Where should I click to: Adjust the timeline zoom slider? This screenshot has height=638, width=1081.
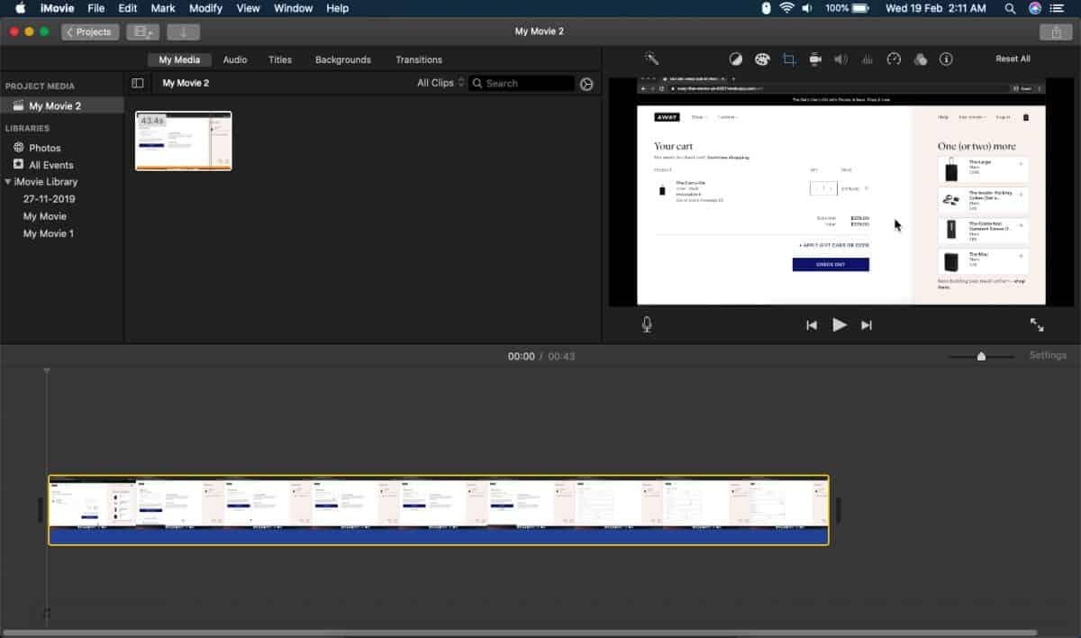[981, 356]
